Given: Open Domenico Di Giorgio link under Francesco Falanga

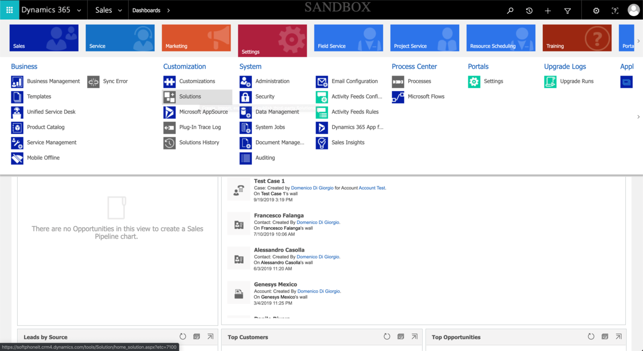Looking at the screenshot, I should pos(318,222).
